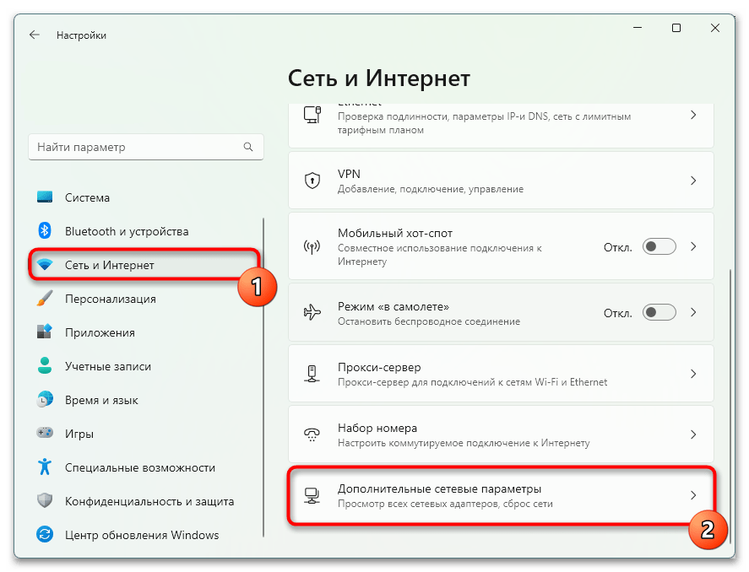
Task: Open Конфиденциальность и защита section
Action: click(x=146, y=501)
